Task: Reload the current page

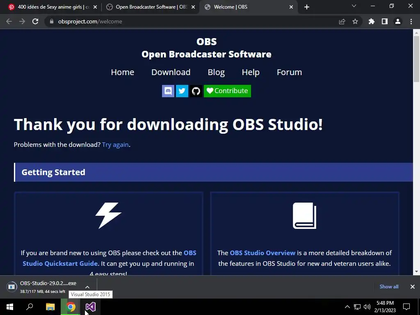Action: click(x=35, y=21)
